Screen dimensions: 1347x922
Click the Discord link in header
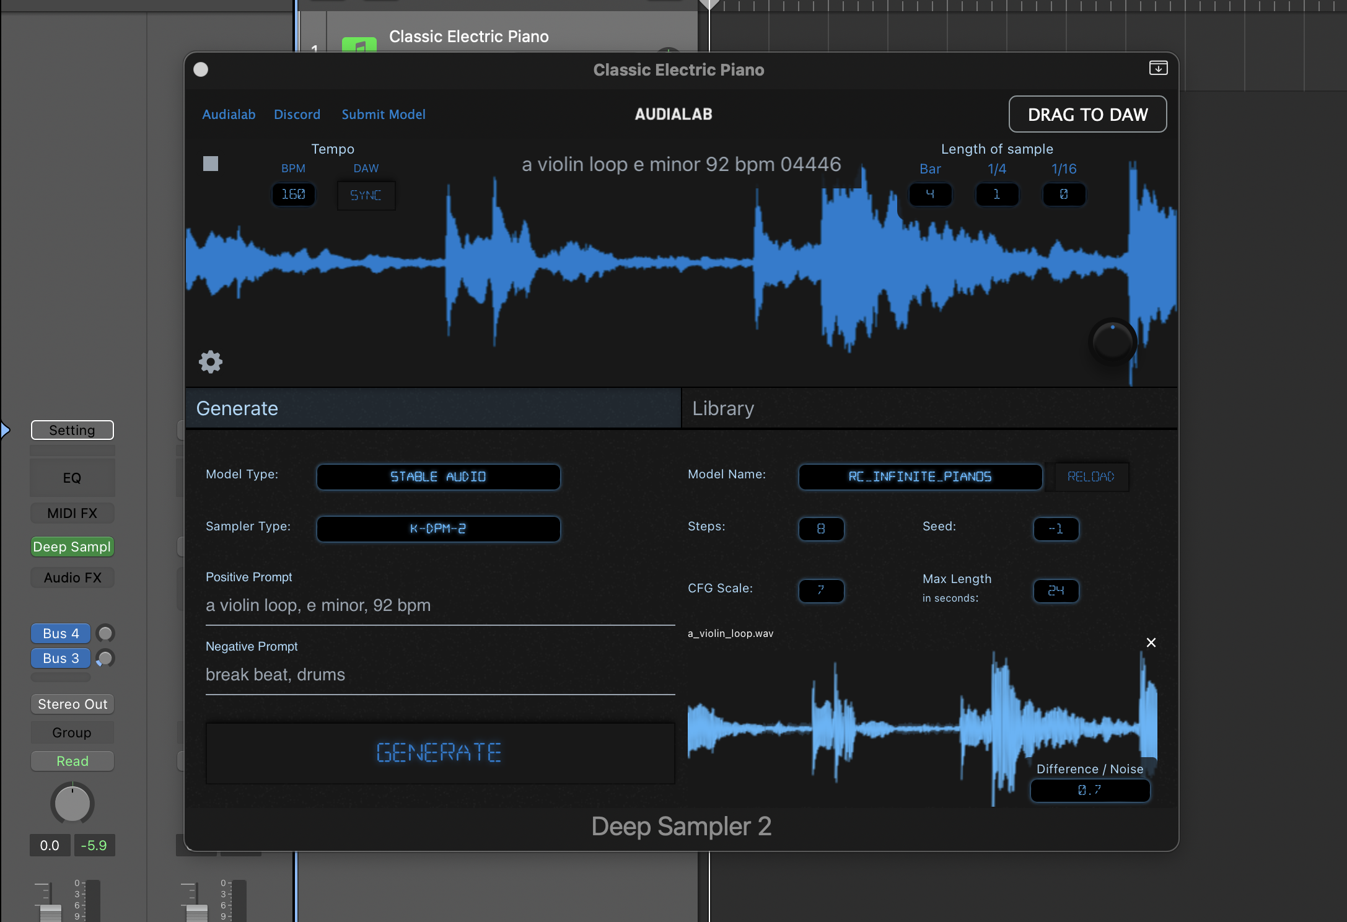(x=297, y=113)
